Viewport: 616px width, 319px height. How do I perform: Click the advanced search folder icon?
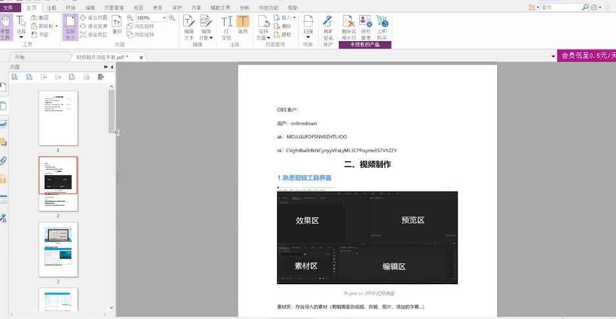click(532, 7)
